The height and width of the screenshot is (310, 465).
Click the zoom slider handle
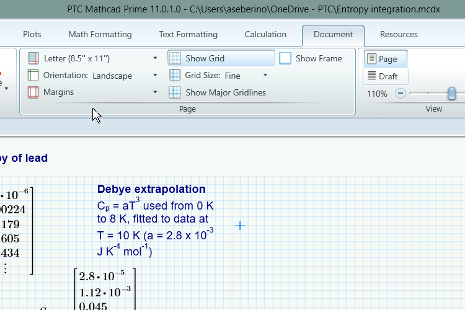(452, 94)
